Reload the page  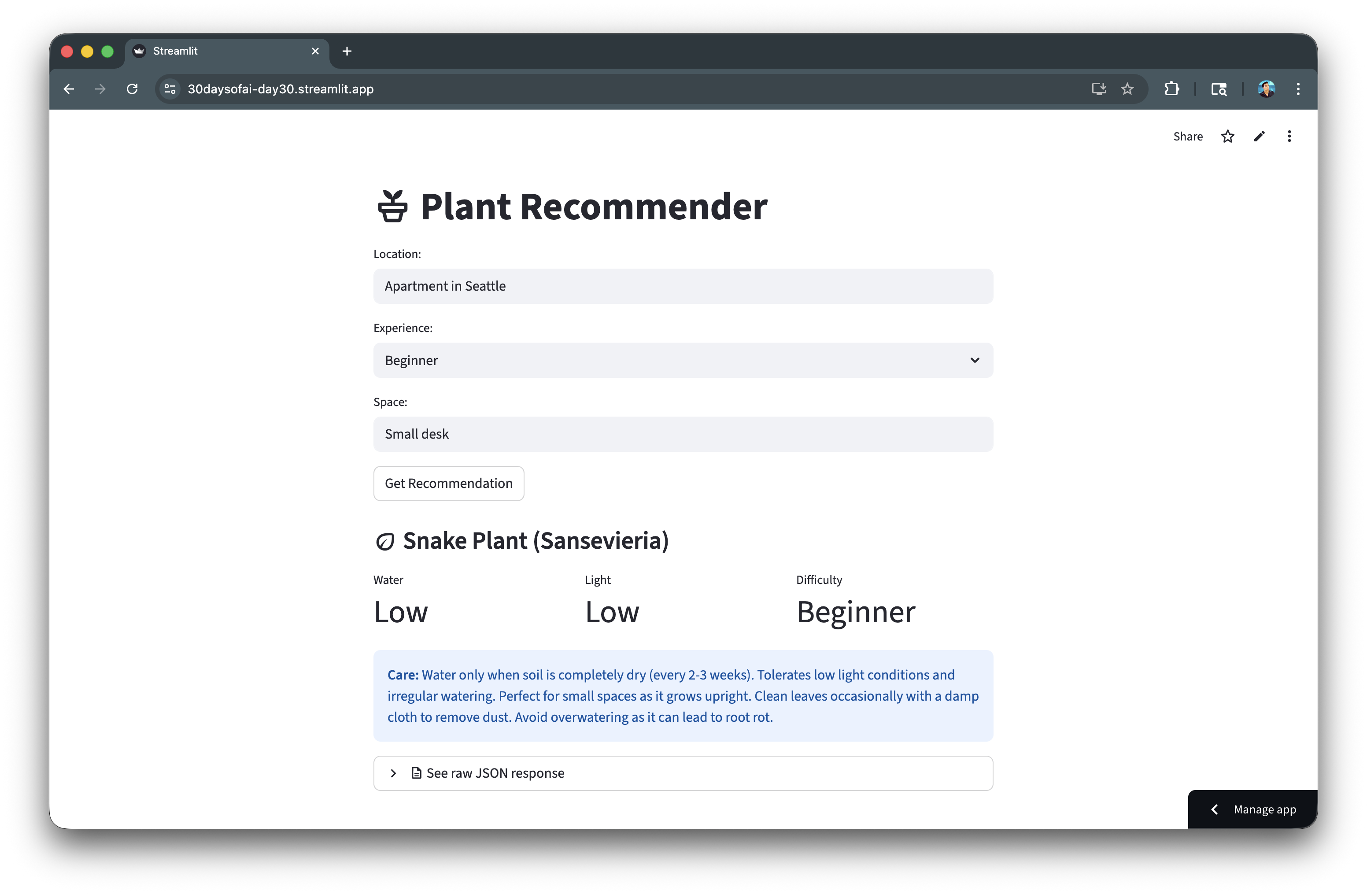click(x=132, y=89)
